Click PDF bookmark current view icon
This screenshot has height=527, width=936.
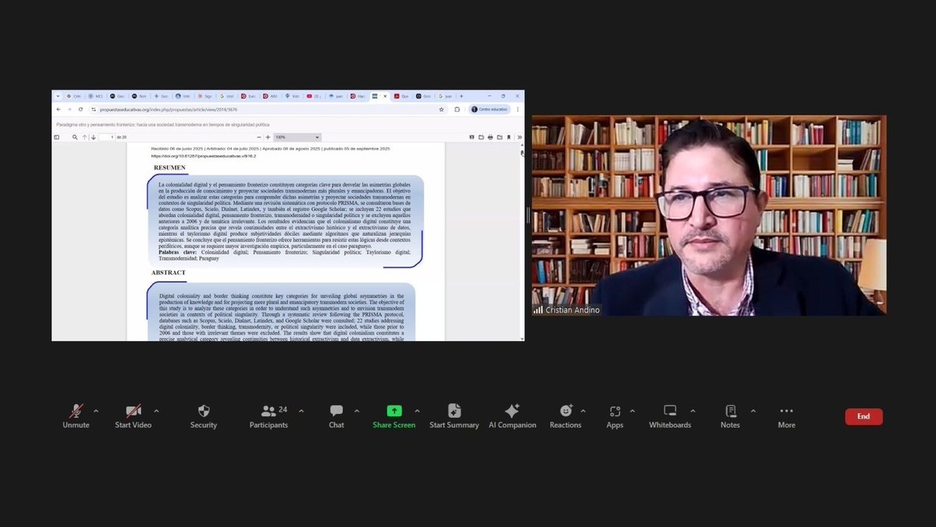509,137
